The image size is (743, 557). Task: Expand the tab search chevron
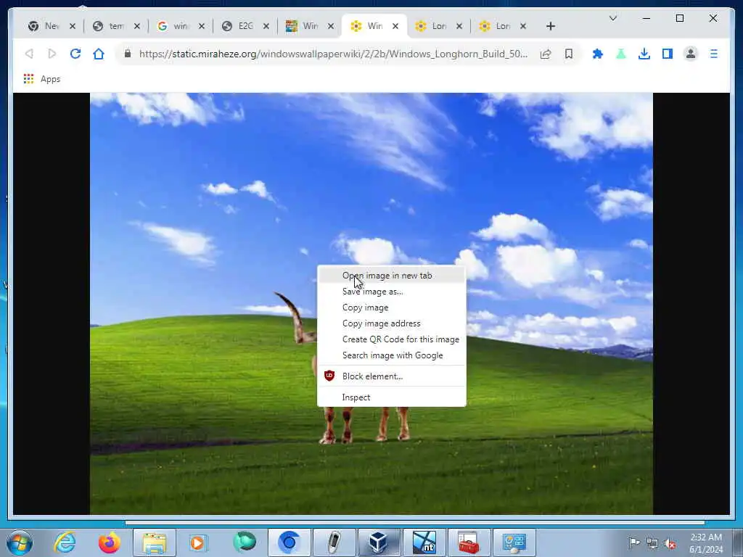[x=612, y=18]
